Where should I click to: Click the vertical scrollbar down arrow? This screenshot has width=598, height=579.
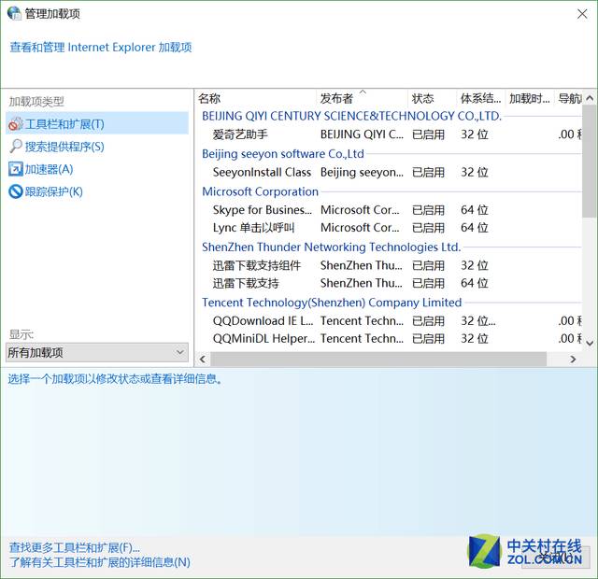click(590, 343)
